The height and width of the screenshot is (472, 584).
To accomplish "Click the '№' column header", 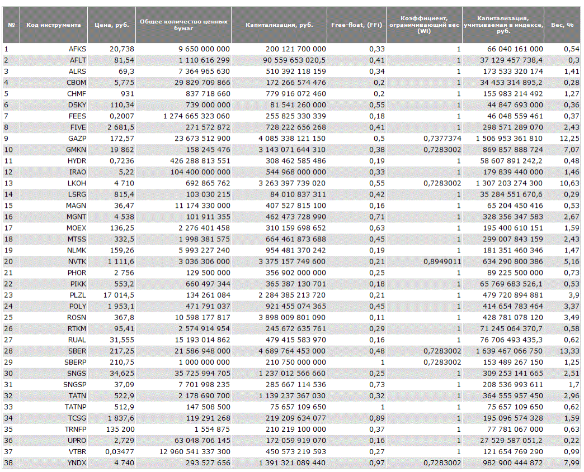I will 11,25.
